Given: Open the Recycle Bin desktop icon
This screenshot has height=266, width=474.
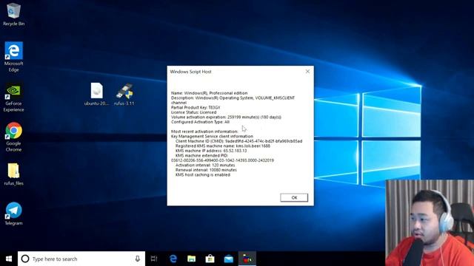Looking at the screenshot, I should coord(13,14).
